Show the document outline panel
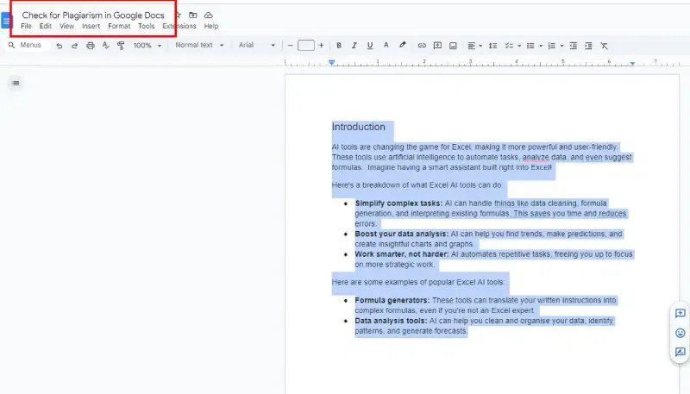This screenshot has height=394, width=690. (x=16, y=83)
